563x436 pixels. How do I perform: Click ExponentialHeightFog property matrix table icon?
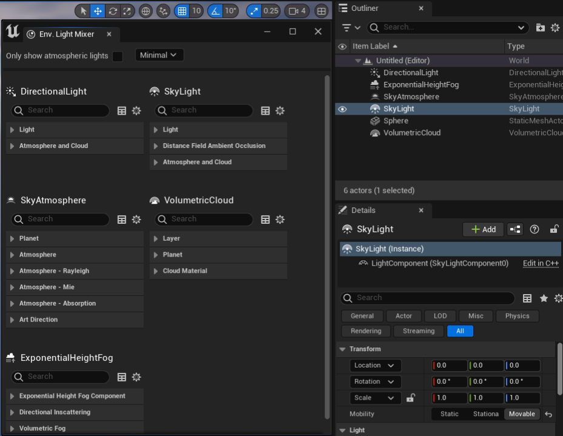click(122, 377)
